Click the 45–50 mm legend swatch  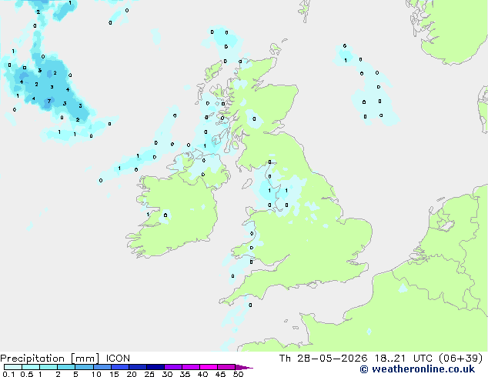point(226,367)
